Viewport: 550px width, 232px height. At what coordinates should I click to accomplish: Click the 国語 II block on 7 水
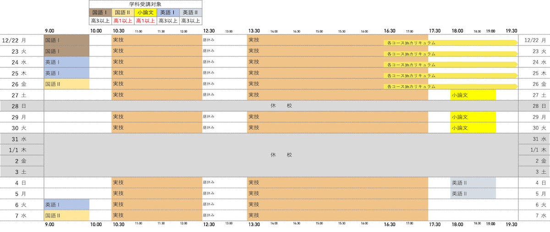pos(66,215)
